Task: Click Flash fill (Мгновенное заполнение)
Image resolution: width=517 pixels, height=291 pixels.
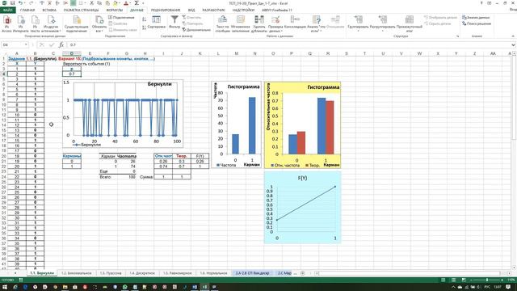Action: coord(241,23)
